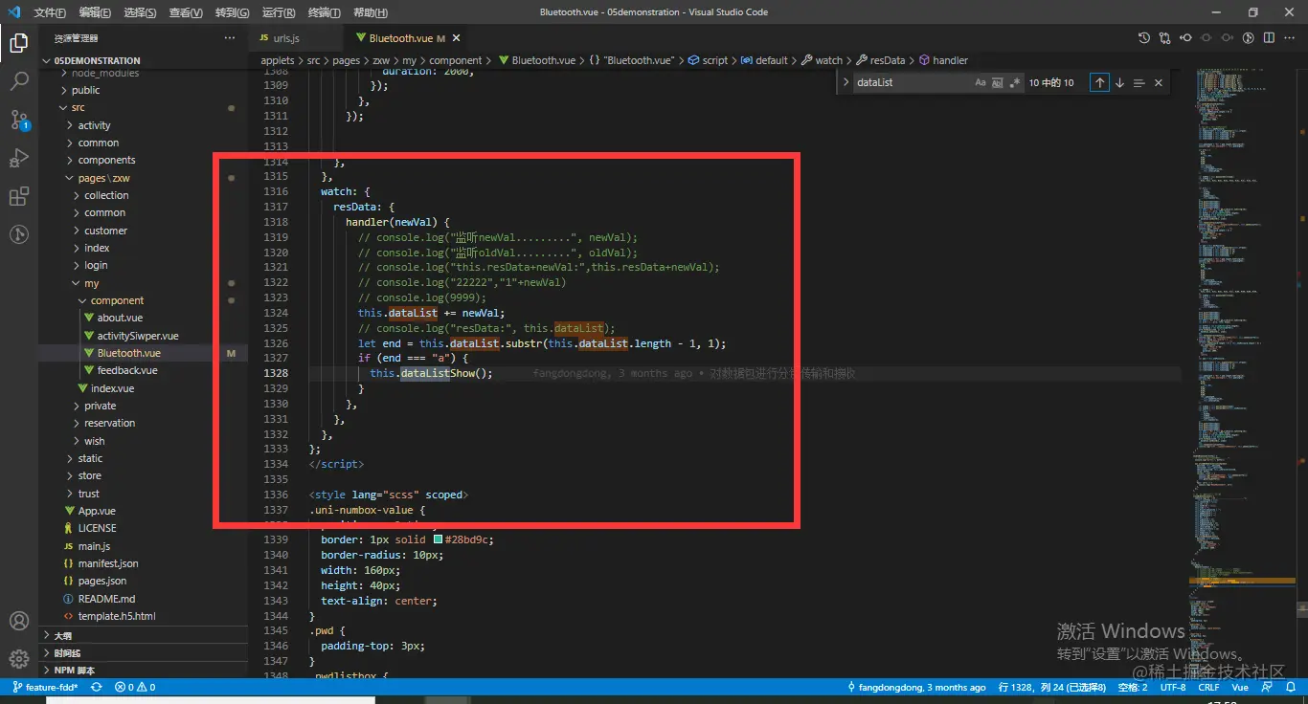Click the handler breadcrumb item
The height and width of the screenshot is (704, 1308).
943,60
